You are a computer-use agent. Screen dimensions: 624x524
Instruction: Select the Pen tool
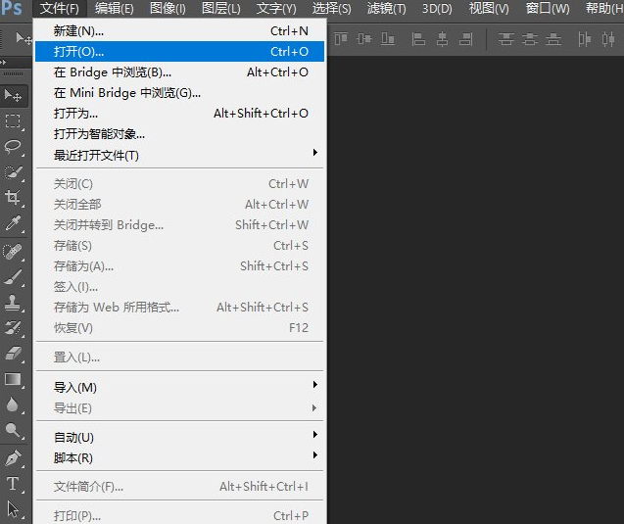point(13,458)
